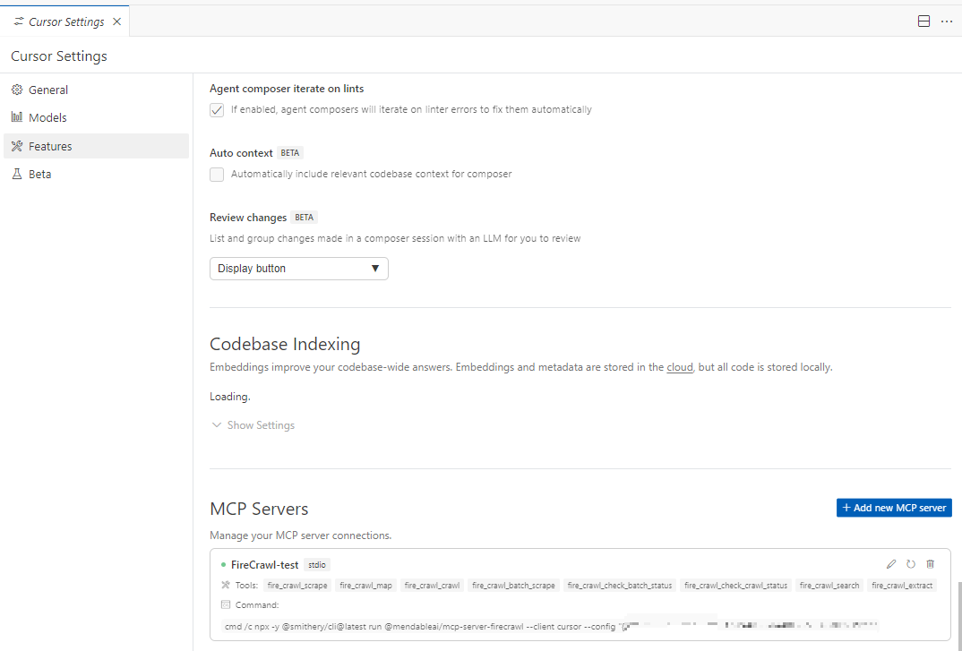Follow the cloud link in Codebase Indexing

click(680, 367)
